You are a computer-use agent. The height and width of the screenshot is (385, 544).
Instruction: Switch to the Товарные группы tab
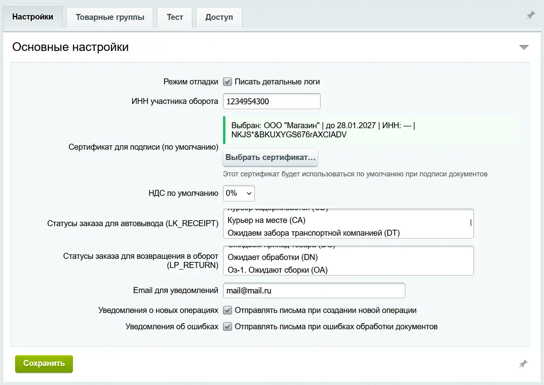pyautogui.click(x=110, y=17)
